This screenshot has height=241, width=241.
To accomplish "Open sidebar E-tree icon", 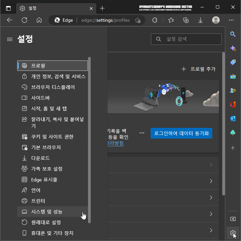I will pyautogui.click(x=233, y=133).
